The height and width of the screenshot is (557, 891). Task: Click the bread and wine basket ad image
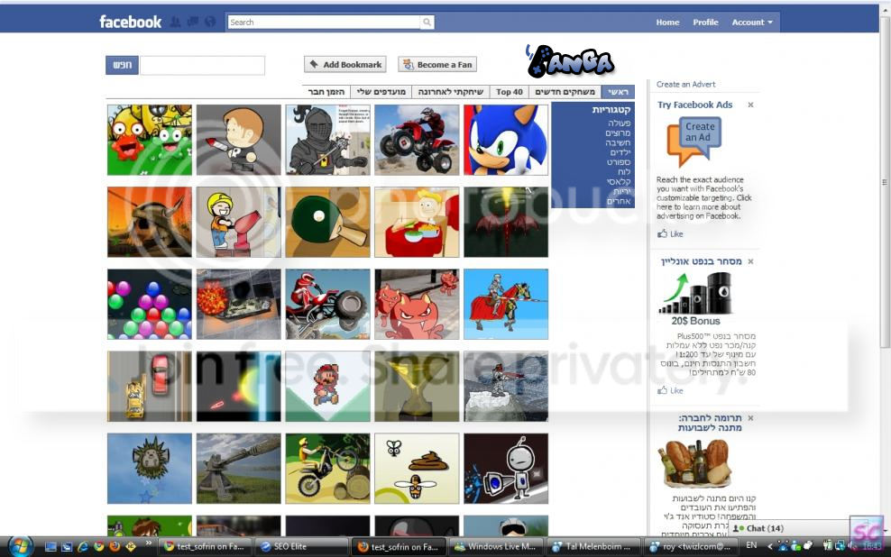[x=695, y=462]
